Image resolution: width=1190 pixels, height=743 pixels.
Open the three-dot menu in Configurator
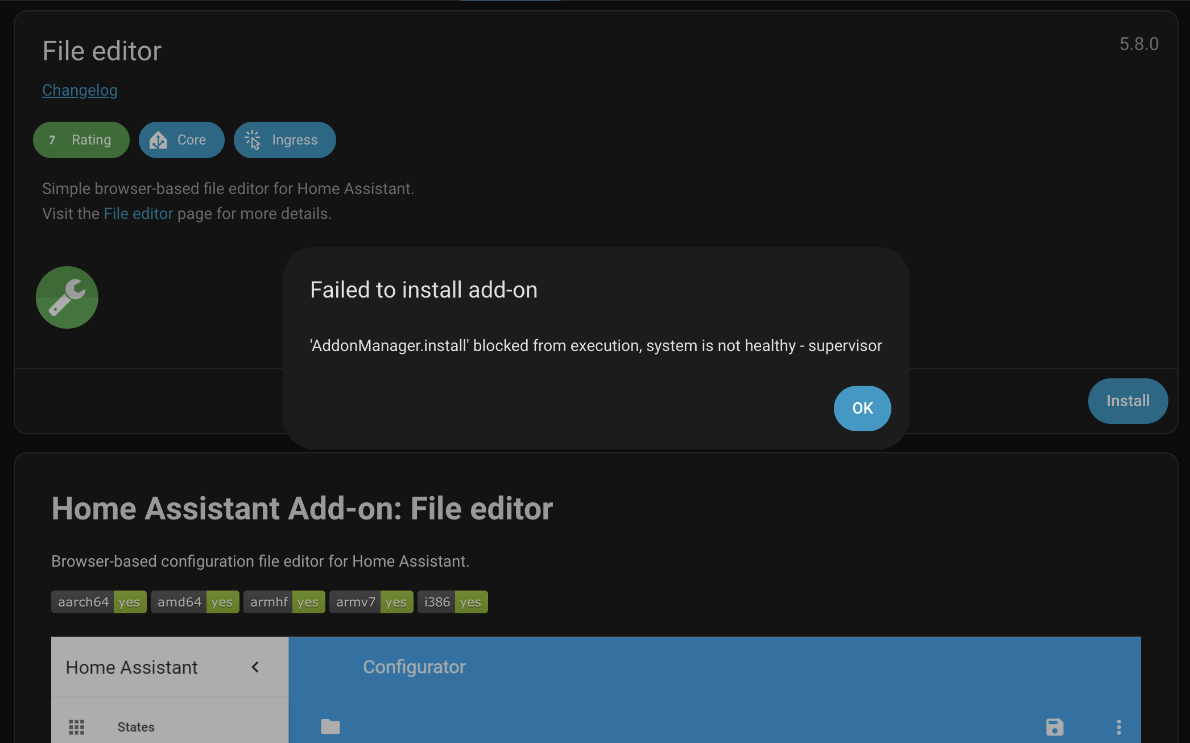(1118, 727)
